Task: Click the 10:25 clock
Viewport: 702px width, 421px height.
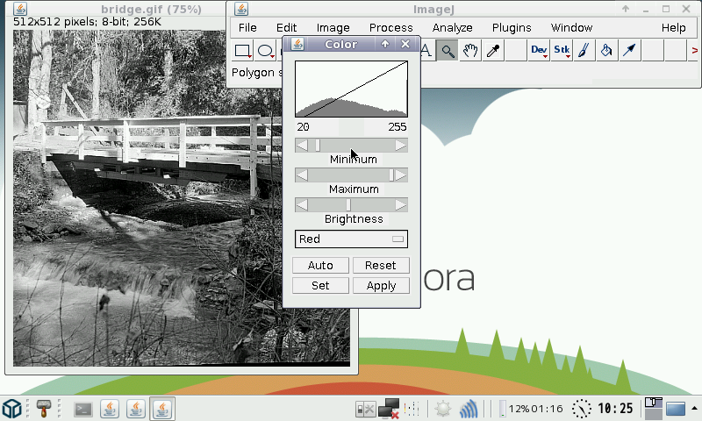Action: [616, 409]
